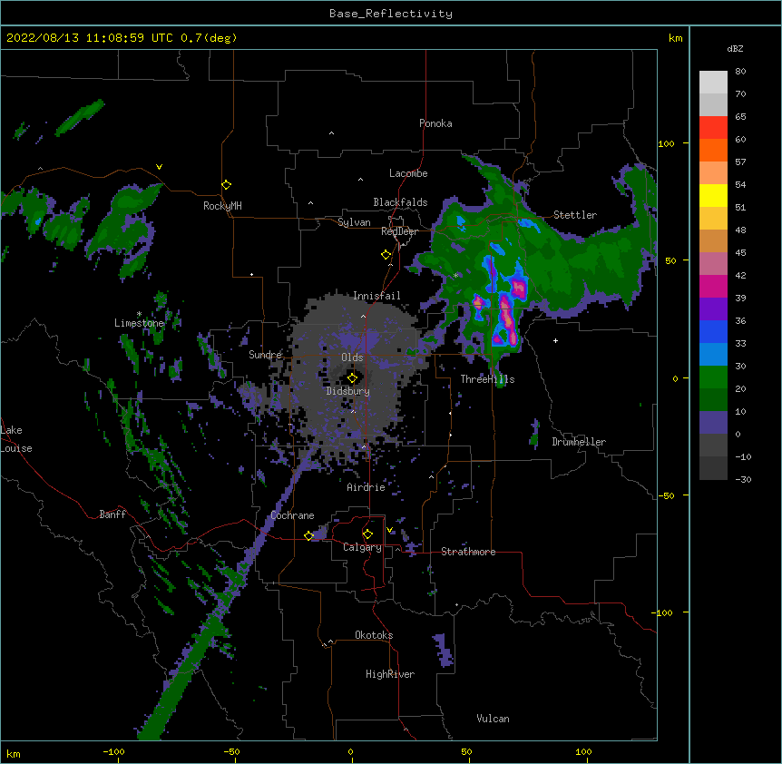This screenshot has width=782, height=764.
Task: Click the Calgary label
Action: tap(362, 547)
